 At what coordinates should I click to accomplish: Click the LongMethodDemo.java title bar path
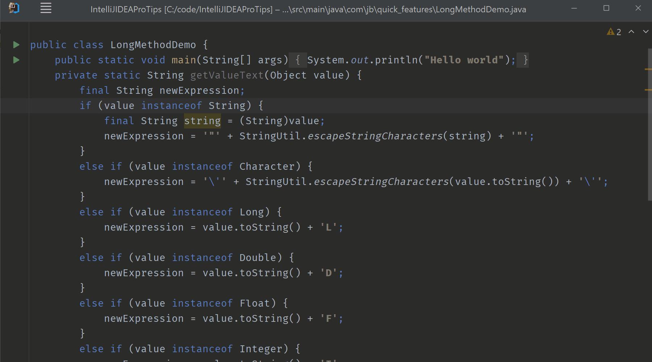(x=308, y=9)
